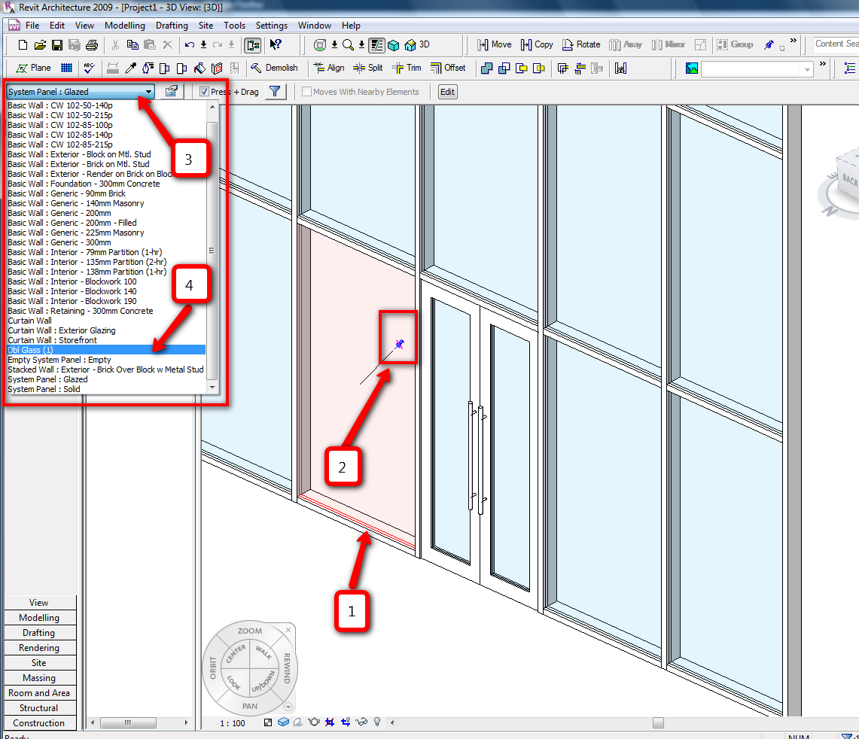
Task: Select Dbl Glass (1) in the type list
Action: (106, 350)
